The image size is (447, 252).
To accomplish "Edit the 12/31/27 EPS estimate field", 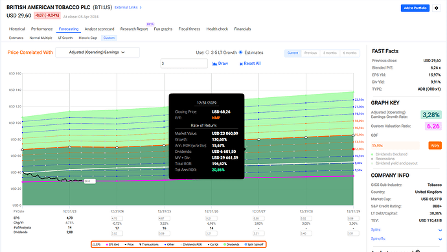I will 259,218.
